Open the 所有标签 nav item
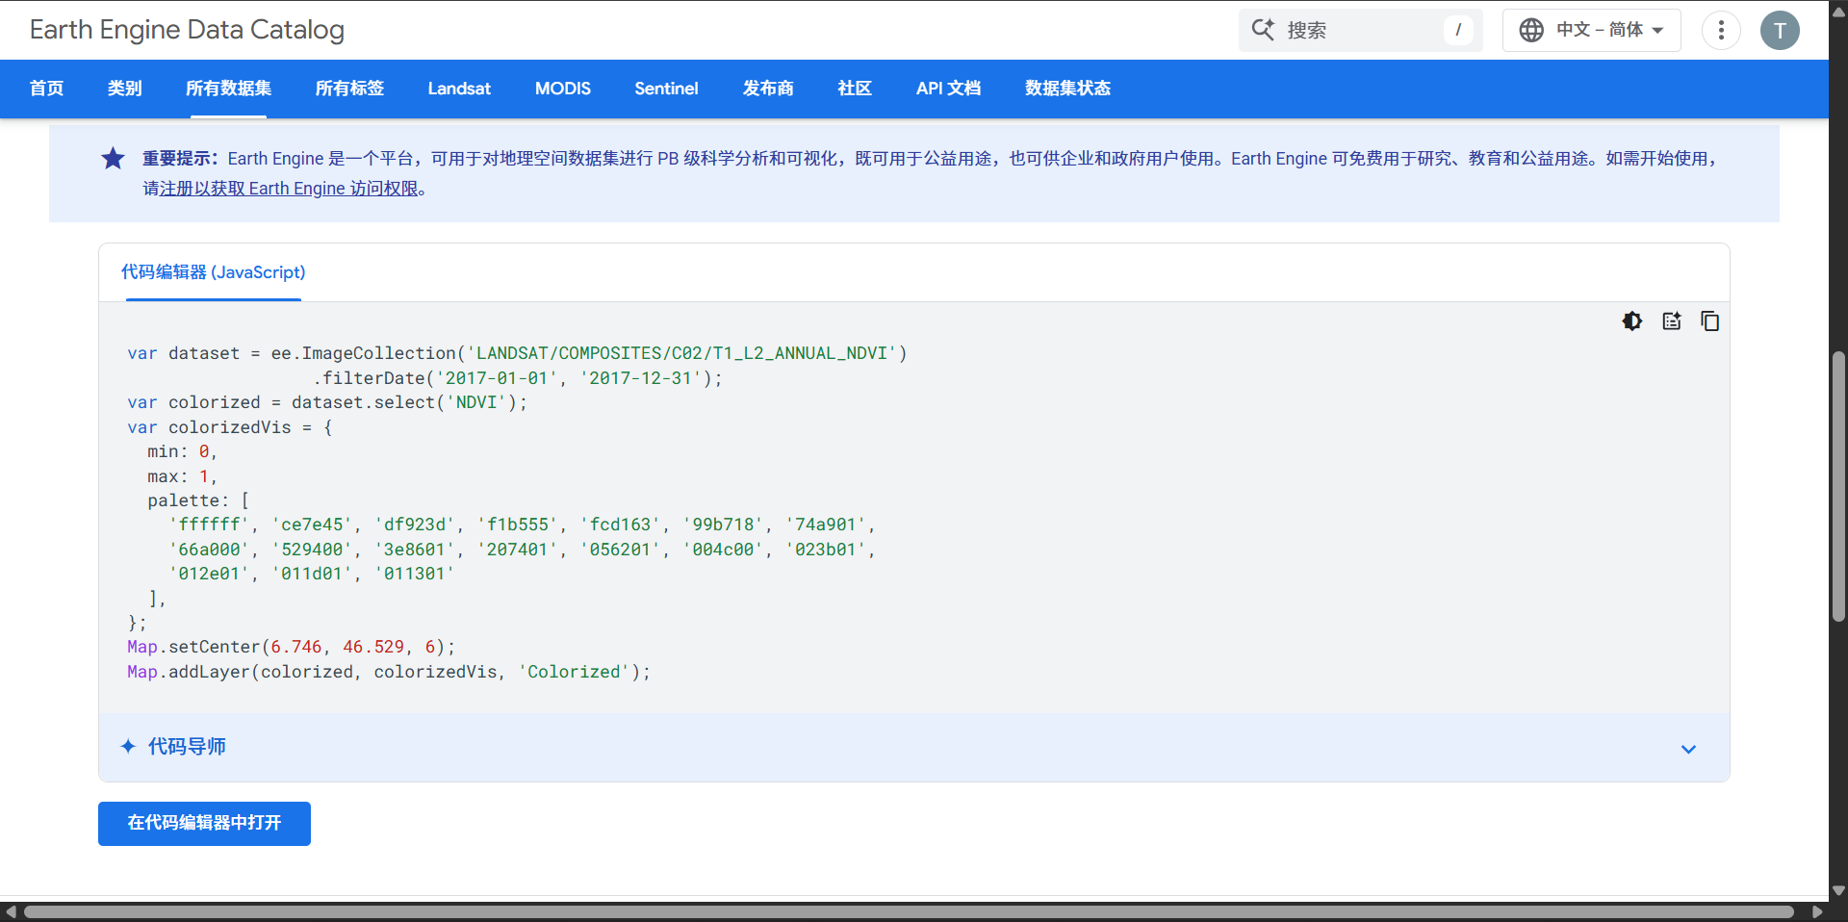 click(349, 89)
